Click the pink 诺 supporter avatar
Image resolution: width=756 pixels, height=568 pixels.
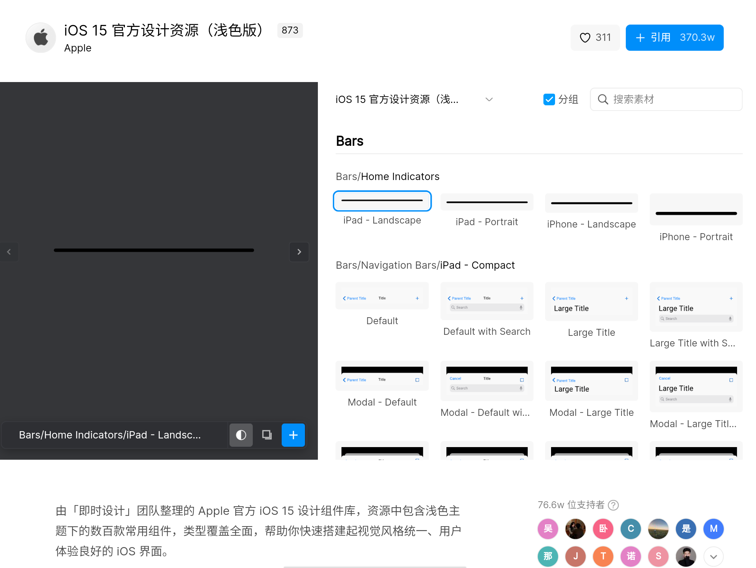631,556
